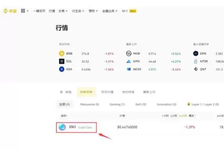Screen dimensions: 224x150
Task: Select the Metaverse (0) filter
Action: click(x=90, y=104)
